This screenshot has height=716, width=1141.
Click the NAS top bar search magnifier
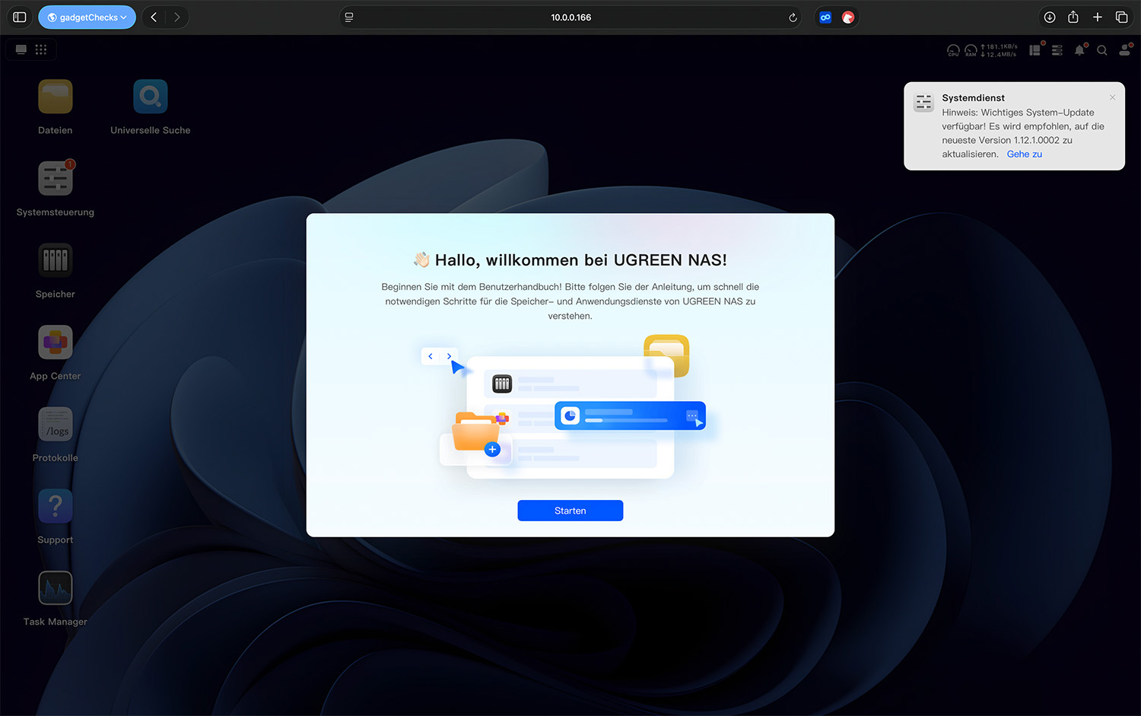click(1101, 50)
